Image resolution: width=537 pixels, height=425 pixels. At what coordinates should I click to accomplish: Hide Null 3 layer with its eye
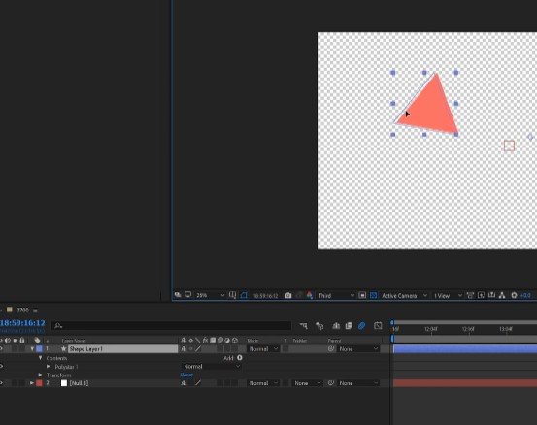pos(1,383)
